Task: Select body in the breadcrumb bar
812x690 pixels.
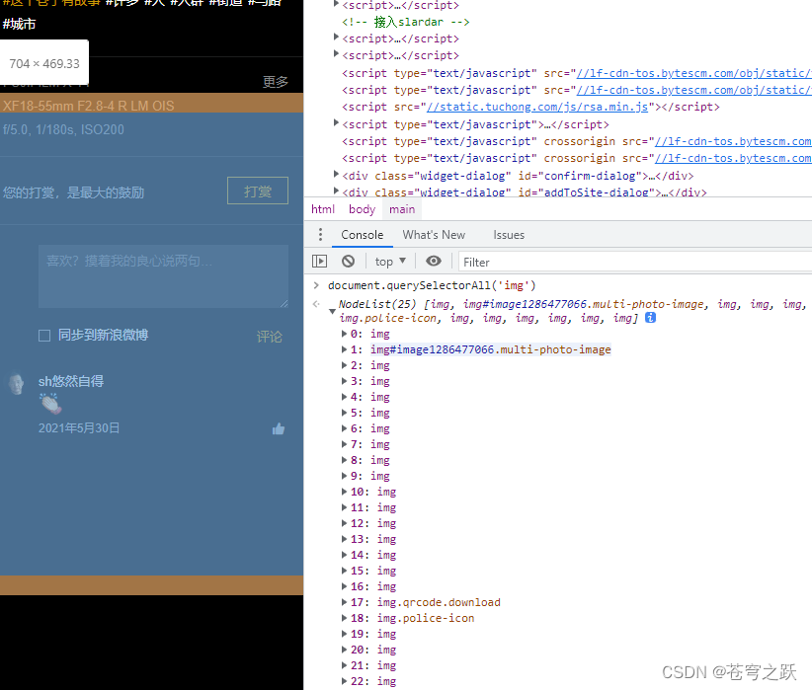Action: [x=362, y=209]
